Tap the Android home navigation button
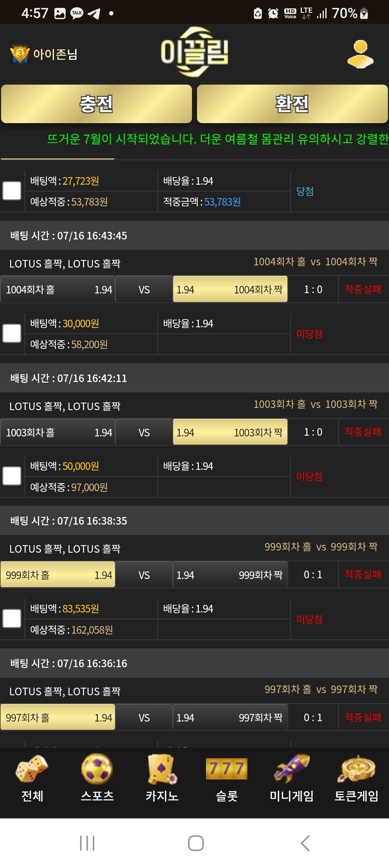This screenshot has width=389, height=867. [x=196, y=843]
